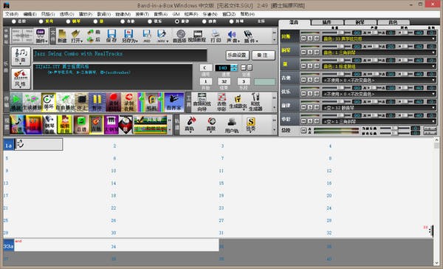This screenshot has height=269, width=443.
Task: Click the green 播放 play button
Action: [x=16, y=102]
